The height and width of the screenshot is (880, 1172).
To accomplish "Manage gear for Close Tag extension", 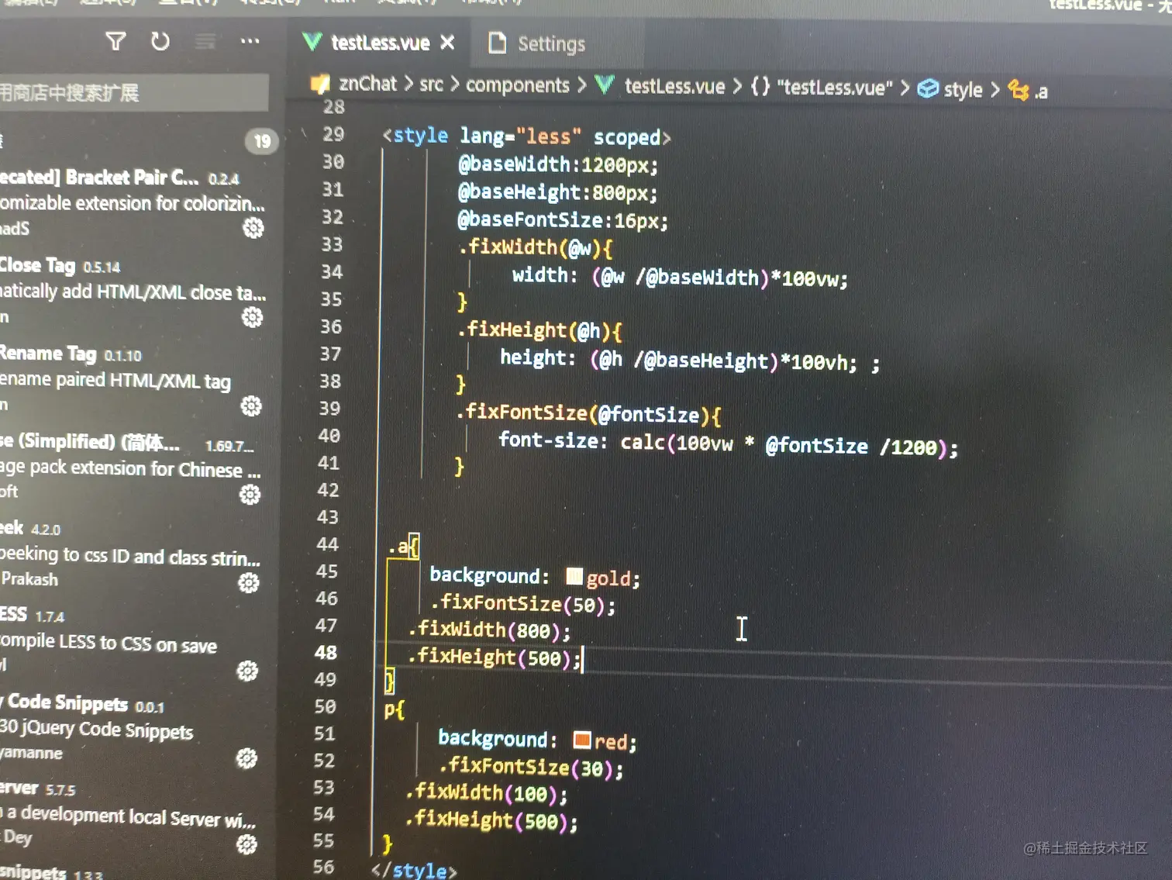I will pyautogui.click(x=252, y=317).
